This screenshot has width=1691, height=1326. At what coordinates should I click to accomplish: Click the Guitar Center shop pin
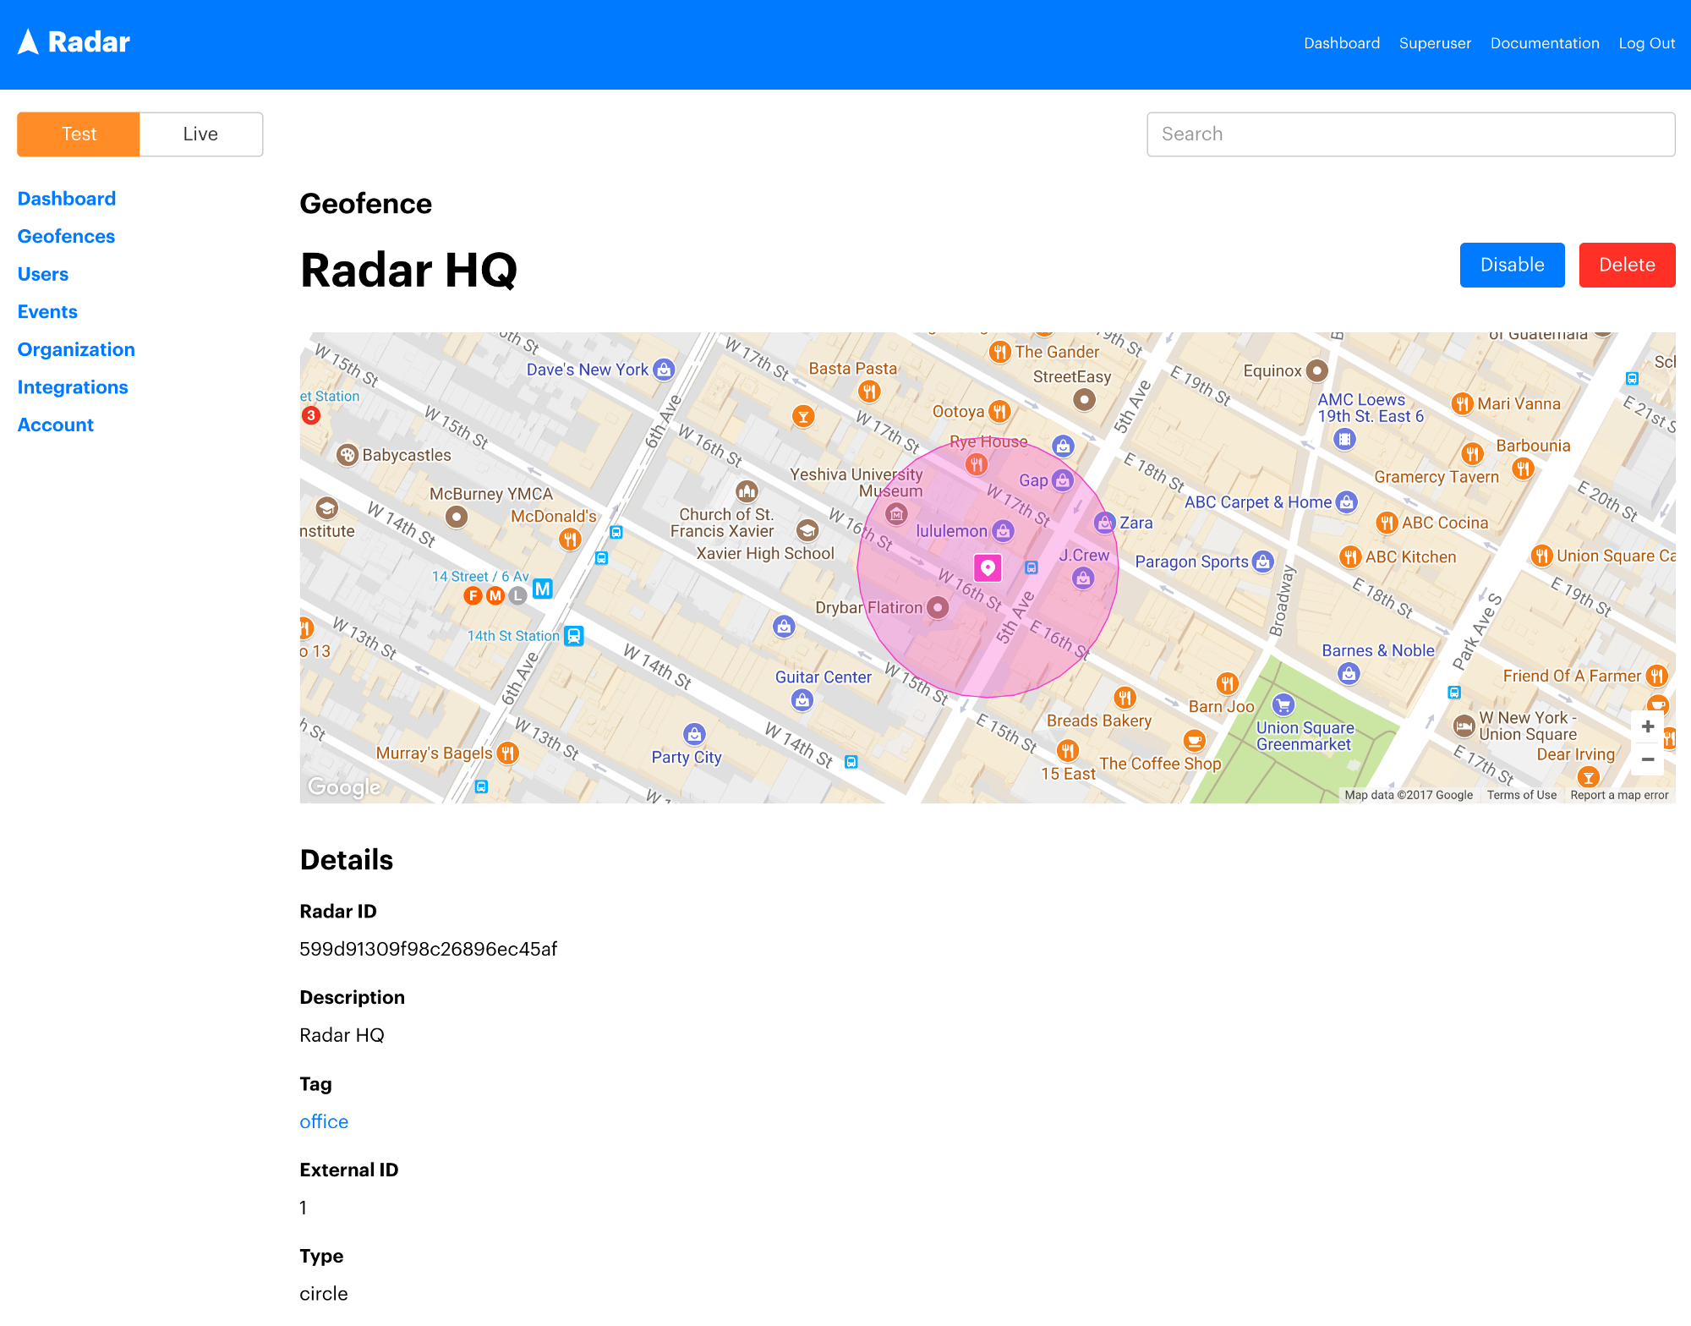[x=802, y=700]
